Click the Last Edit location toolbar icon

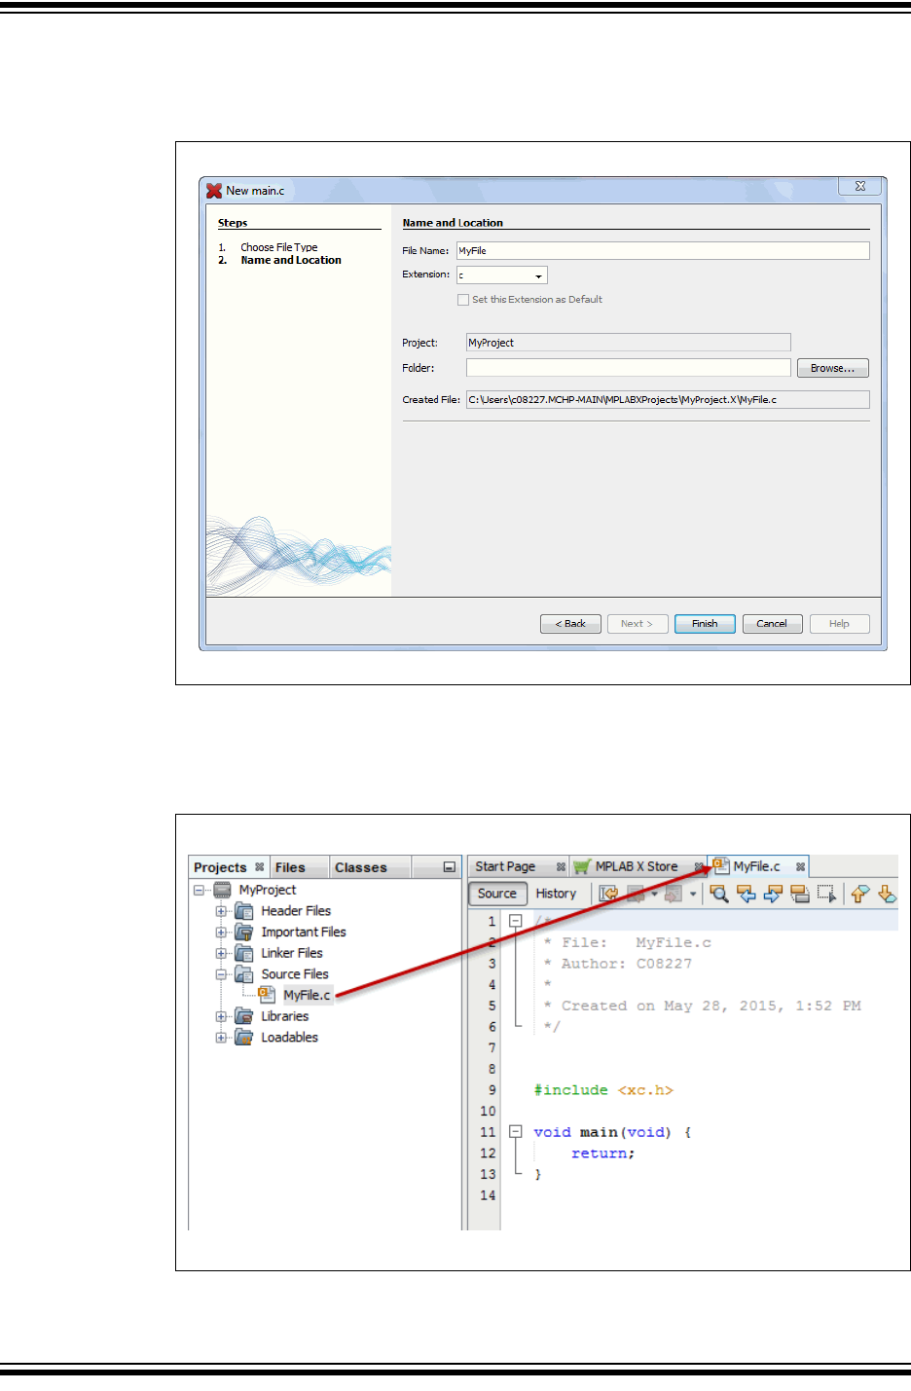(608, 894)
